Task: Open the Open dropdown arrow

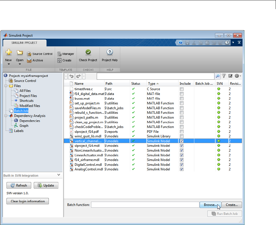Action: click(x=20, y=64)
